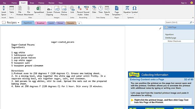Open the Breakfast section tab

(41, 23)
